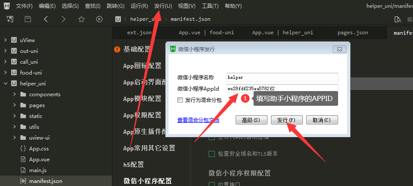The width and height of the screenshot is (413, 186).
Task: Collapse the helper_uni project node
Action: pos(5,84)
